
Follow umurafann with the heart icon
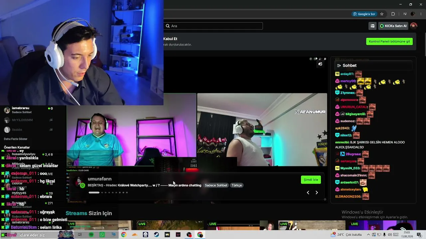point(83,186)
